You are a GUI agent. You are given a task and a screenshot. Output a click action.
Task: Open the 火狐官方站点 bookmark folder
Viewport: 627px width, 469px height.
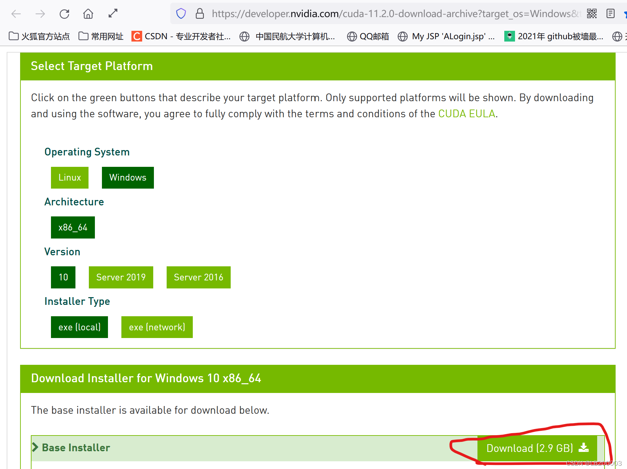coord(39,36)
